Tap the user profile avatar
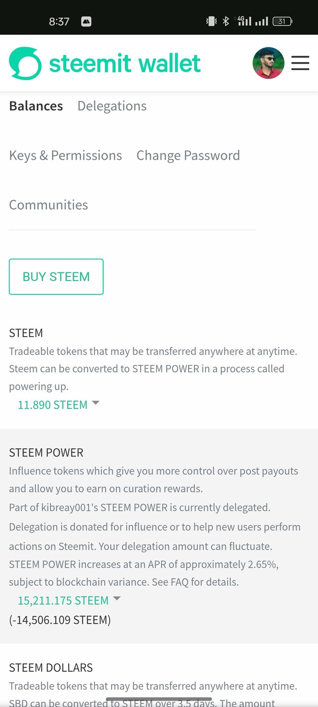This screenshot has width=318, height=707. 268,63
